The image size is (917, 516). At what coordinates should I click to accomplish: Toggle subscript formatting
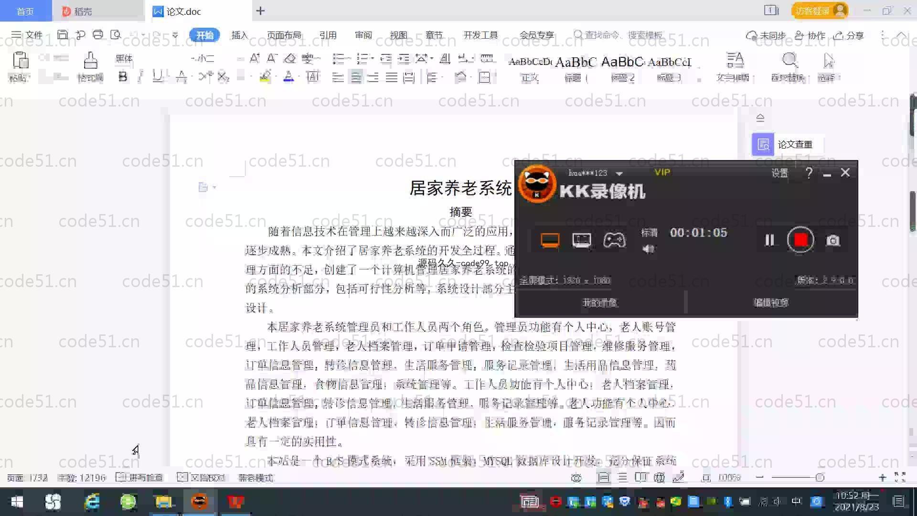[223, 76]
